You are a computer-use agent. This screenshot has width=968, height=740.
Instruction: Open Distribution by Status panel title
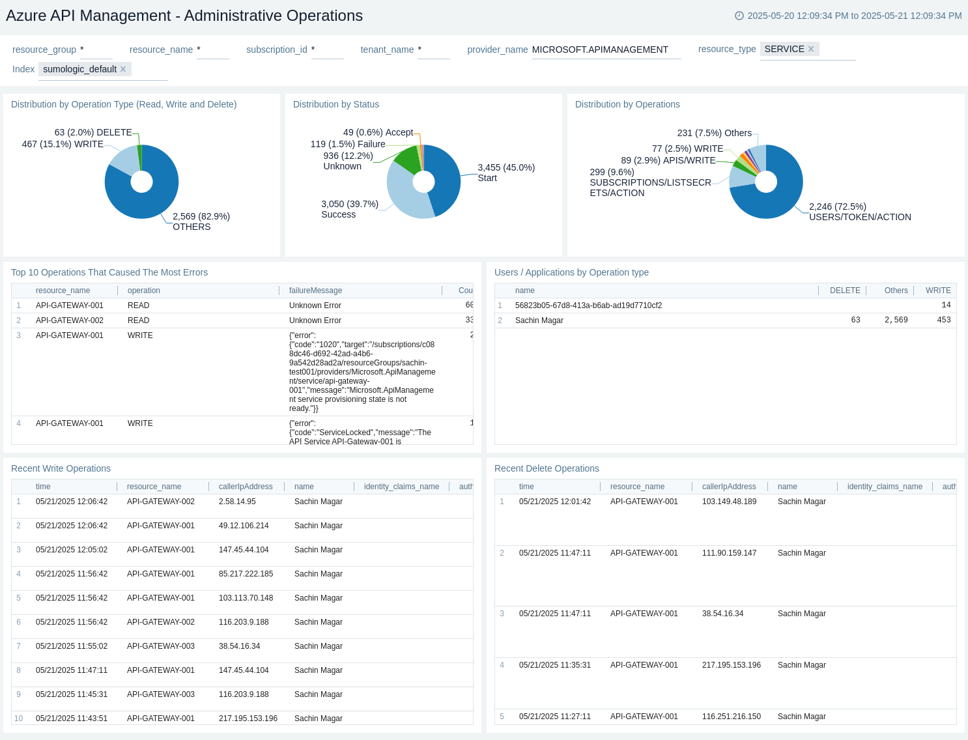tap(336, 104)
